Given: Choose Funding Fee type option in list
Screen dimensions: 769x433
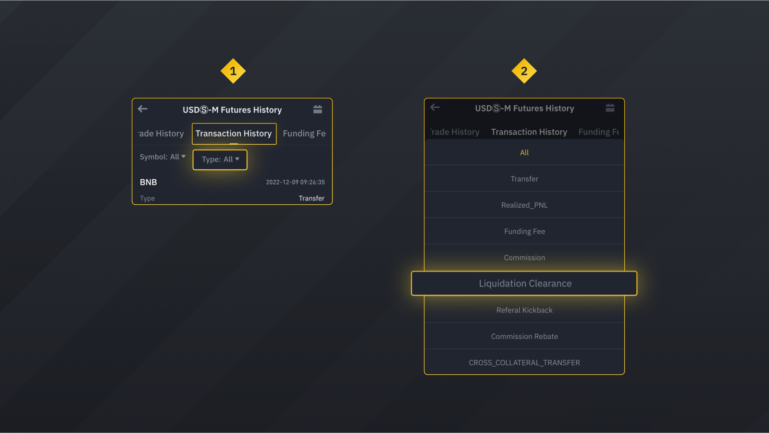Looking at the screenshot, I should [524, 231].
